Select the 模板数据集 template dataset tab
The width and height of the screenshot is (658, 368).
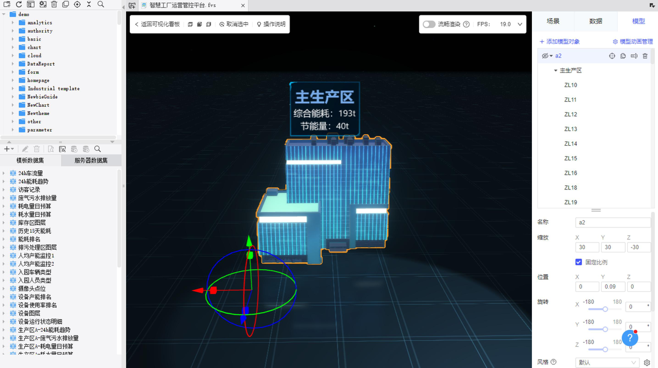(30, 160)
